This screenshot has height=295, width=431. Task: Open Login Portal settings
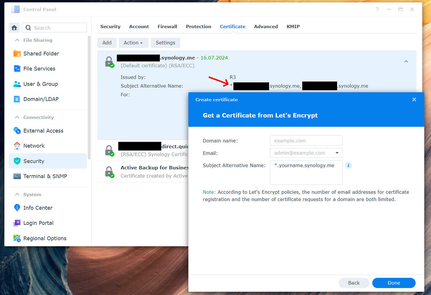[37, 223]
